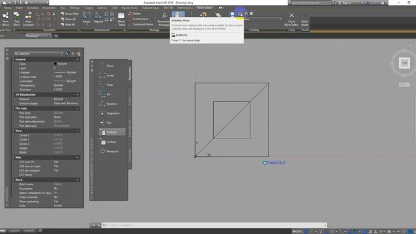This screenshot has width=416, height=234.
Task: Open the Annotate ribbon tab
Action: pyautogui.click(x=32, y=8)
